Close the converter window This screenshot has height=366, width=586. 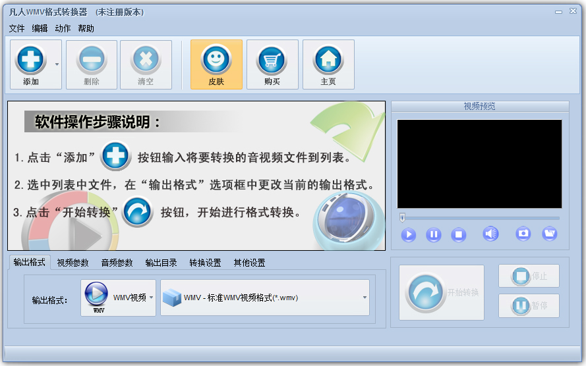click(x=573, y=11)
